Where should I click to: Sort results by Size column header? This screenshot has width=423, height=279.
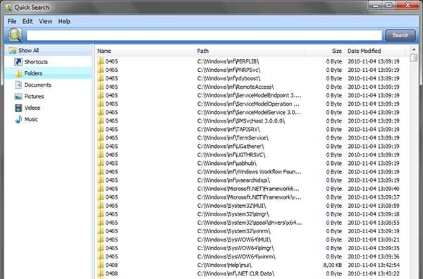[325, 51]
